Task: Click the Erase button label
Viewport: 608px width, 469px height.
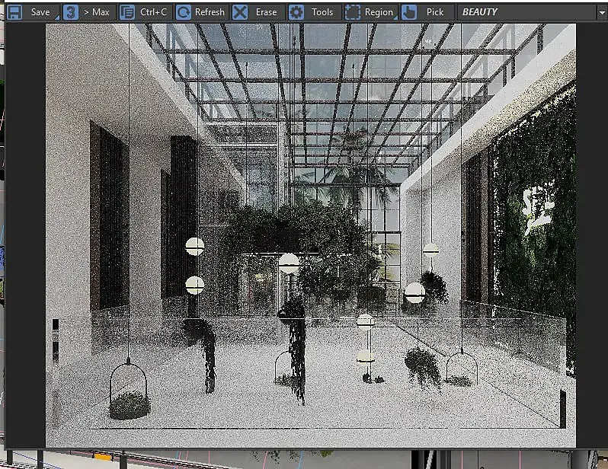Action: 267,12
